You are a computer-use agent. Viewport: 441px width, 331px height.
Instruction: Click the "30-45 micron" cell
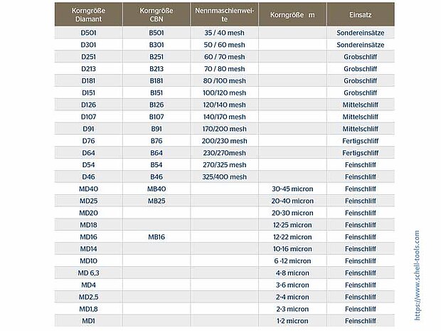(292, 189)
